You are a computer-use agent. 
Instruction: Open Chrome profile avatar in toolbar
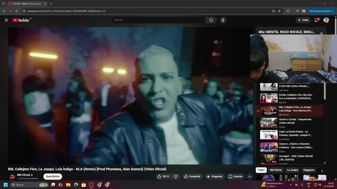click(304, 11)
